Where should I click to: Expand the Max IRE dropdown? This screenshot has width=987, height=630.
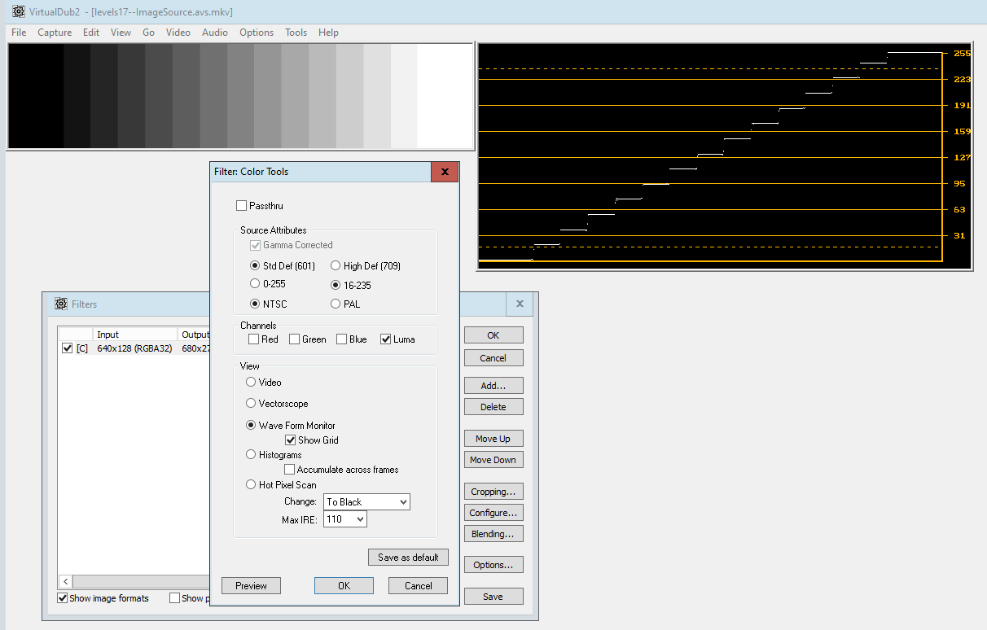point(345,519)
